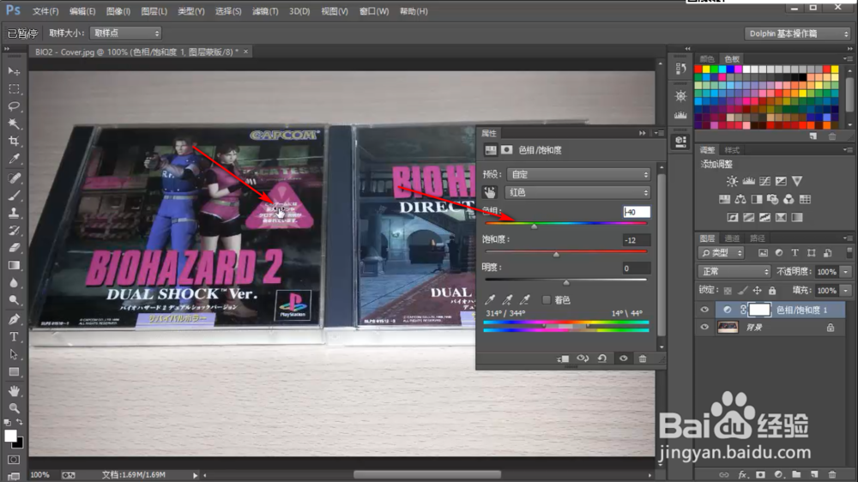858x482 pixels.
Task: Open the 预设 preset dropdown
Action: point(578,174)
